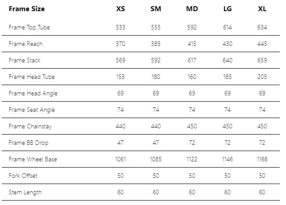
Task: Select the MD column header
Action: pyautogui.click(x=192, y=9)
